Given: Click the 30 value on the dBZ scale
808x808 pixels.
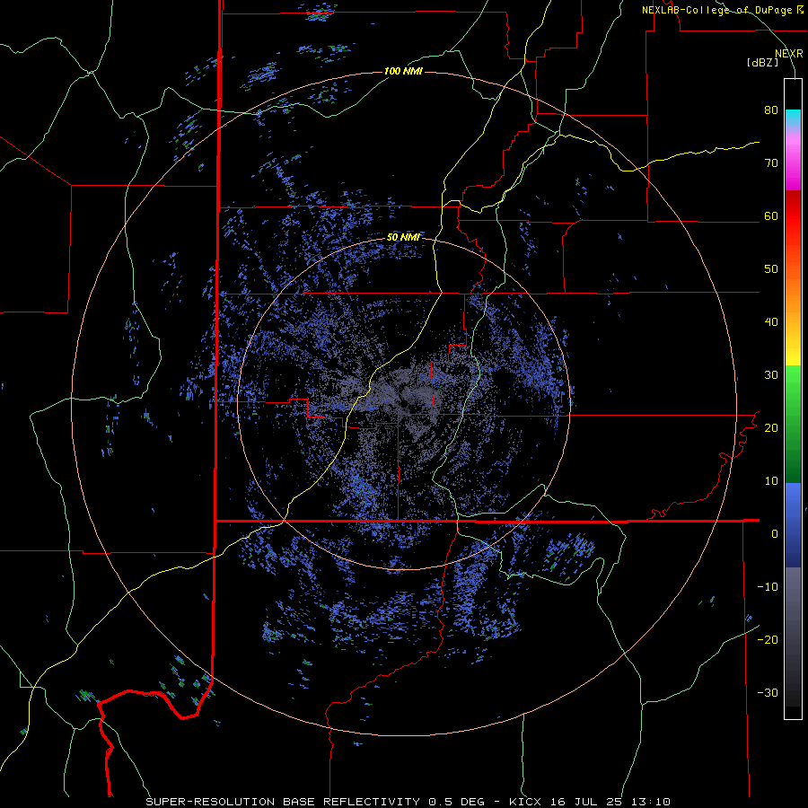Looking at the screenshot, I should [771, 374].
